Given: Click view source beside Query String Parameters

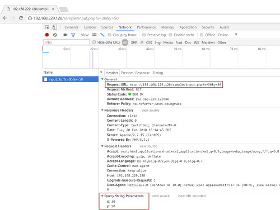Looking at the screenshot, I should tap(161, 196).
